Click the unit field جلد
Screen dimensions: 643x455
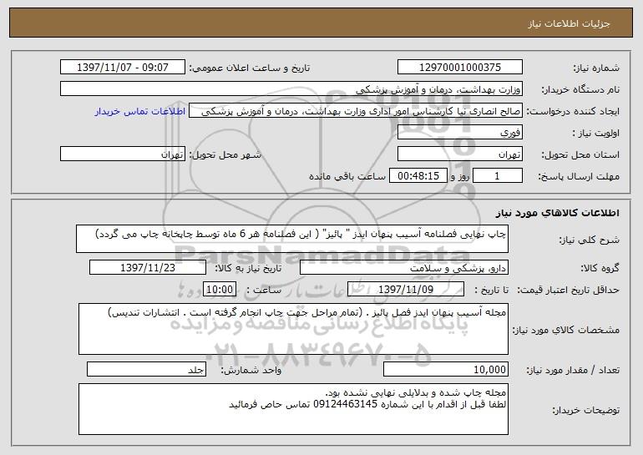coord(146,369)
